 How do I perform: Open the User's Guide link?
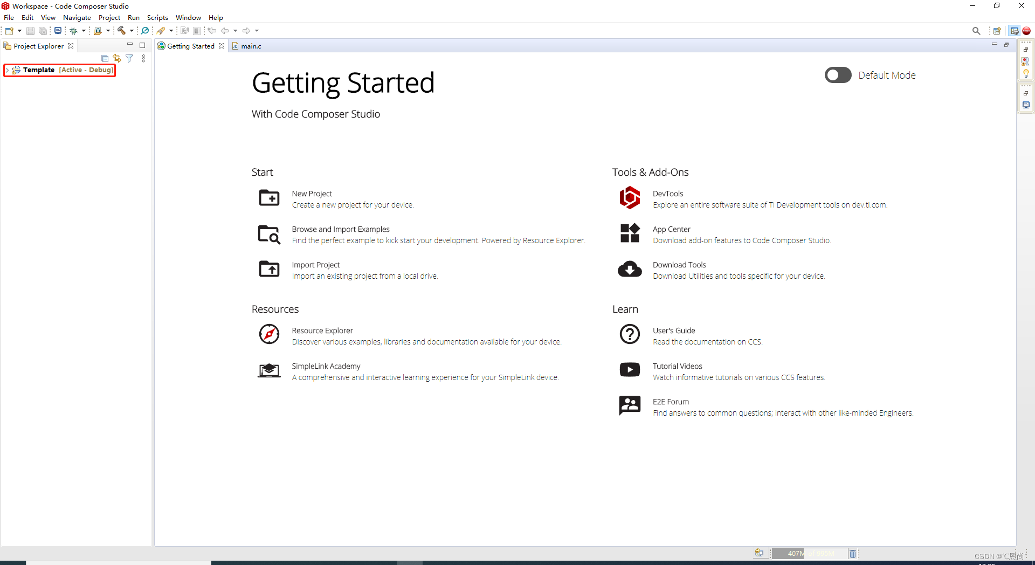[674, 330]
